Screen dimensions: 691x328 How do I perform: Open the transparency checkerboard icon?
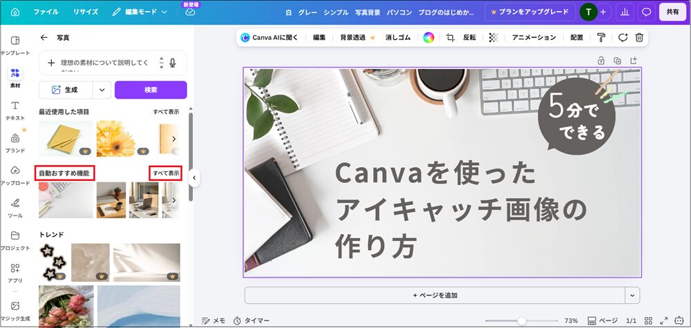coord(493,38)
